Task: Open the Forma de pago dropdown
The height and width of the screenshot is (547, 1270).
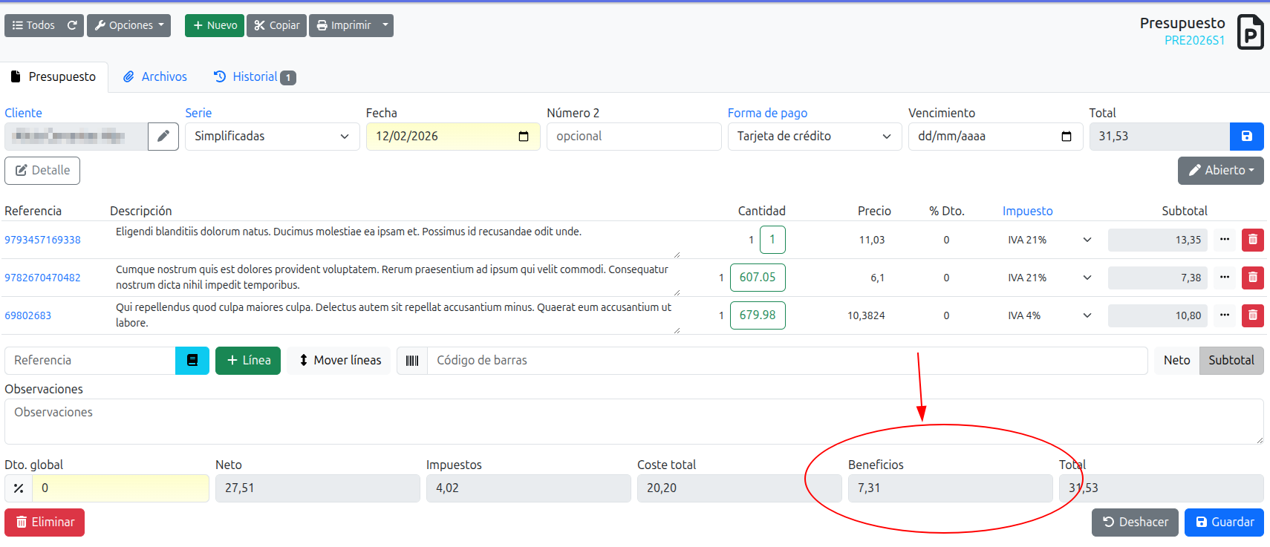Action: pyautogui.click(x=814, y=137)
